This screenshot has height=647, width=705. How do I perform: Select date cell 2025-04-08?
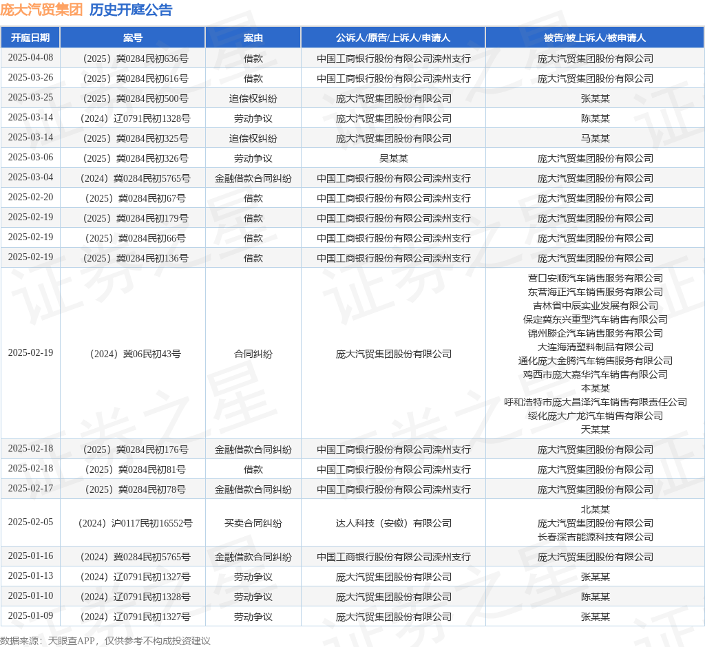point(30,58)
